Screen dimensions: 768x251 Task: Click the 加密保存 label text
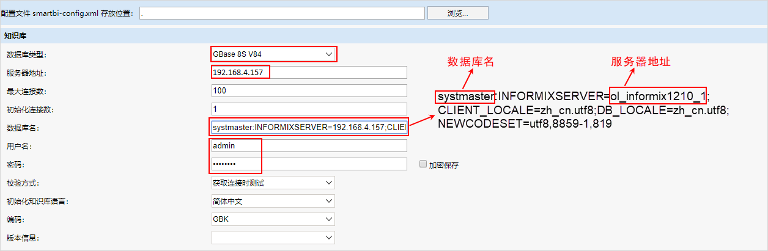click(x=443, y=165)
